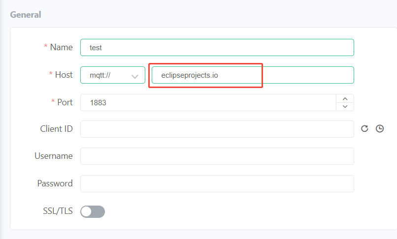Click the chevron arrow in the protocol selector
Viewport: 397px width, 239px height.
134,76
